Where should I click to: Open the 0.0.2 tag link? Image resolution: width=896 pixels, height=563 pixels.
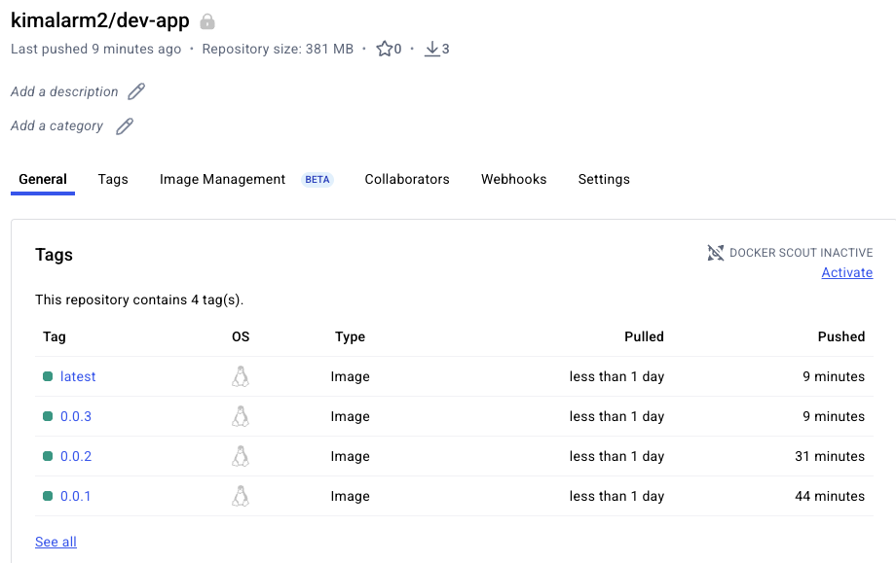tap(76, 456)
